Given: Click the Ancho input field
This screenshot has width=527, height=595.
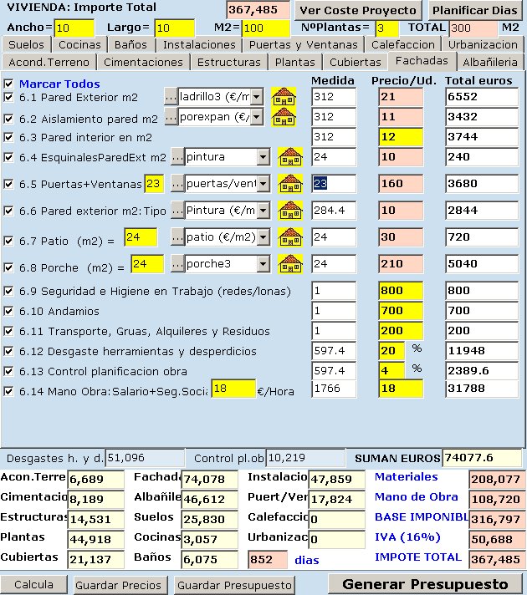Looking at the screenshot, I should point(74,28).
